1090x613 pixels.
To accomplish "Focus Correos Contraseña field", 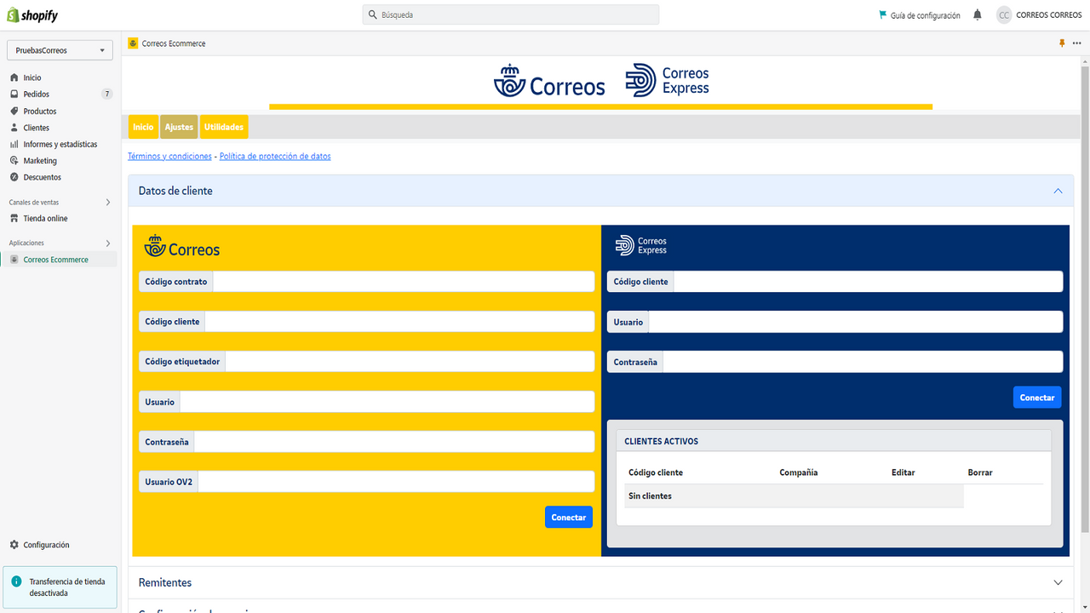I will click(394, 442).
